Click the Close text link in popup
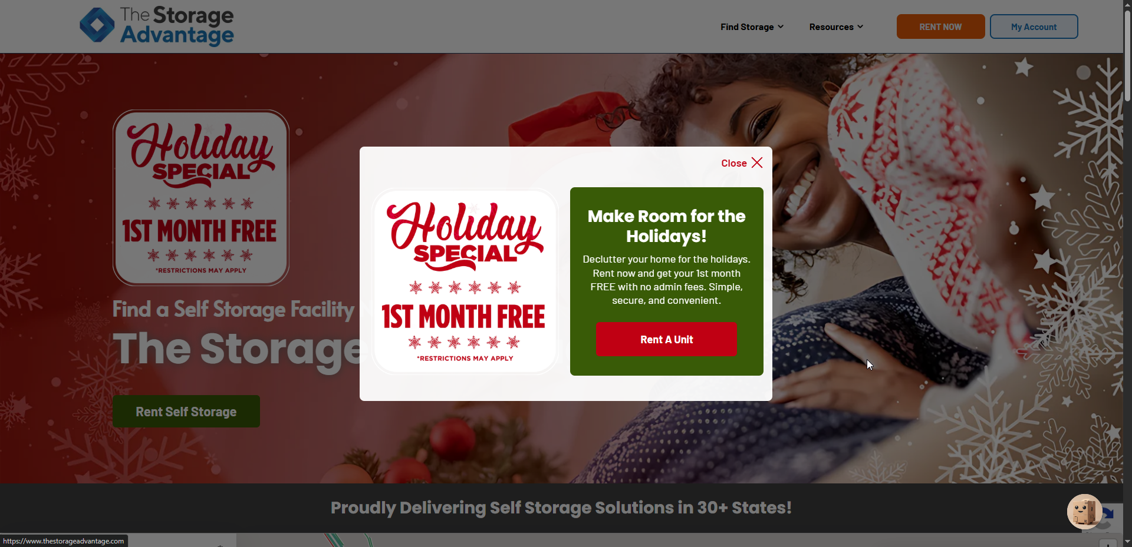Screen dimensions: 1132x547 pyautogui.click(x=734, y=163)
